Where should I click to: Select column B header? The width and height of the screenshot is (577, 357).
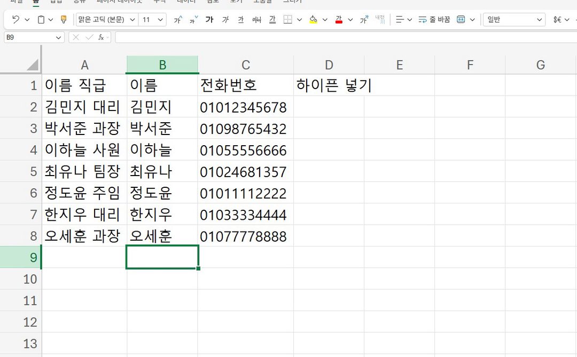pyautogui.click(x=162, y=65)
